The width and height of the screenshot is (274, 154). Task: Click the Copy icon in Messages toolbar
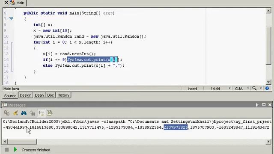[x=7, y=113]
